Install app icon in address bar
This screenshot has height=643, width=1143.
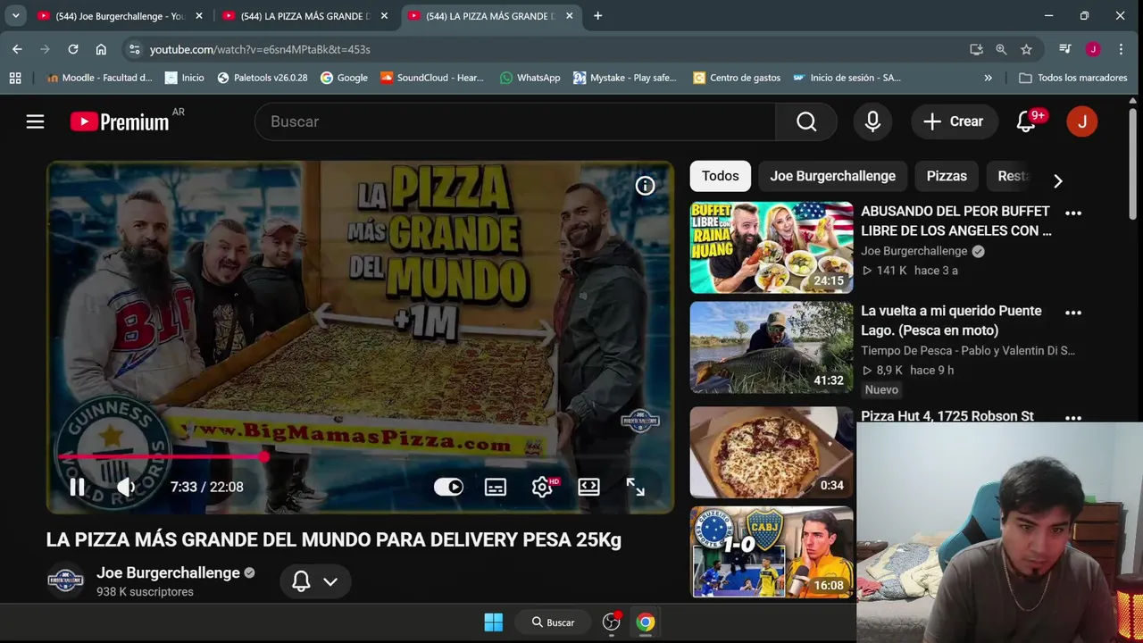(x=976, y=49)
